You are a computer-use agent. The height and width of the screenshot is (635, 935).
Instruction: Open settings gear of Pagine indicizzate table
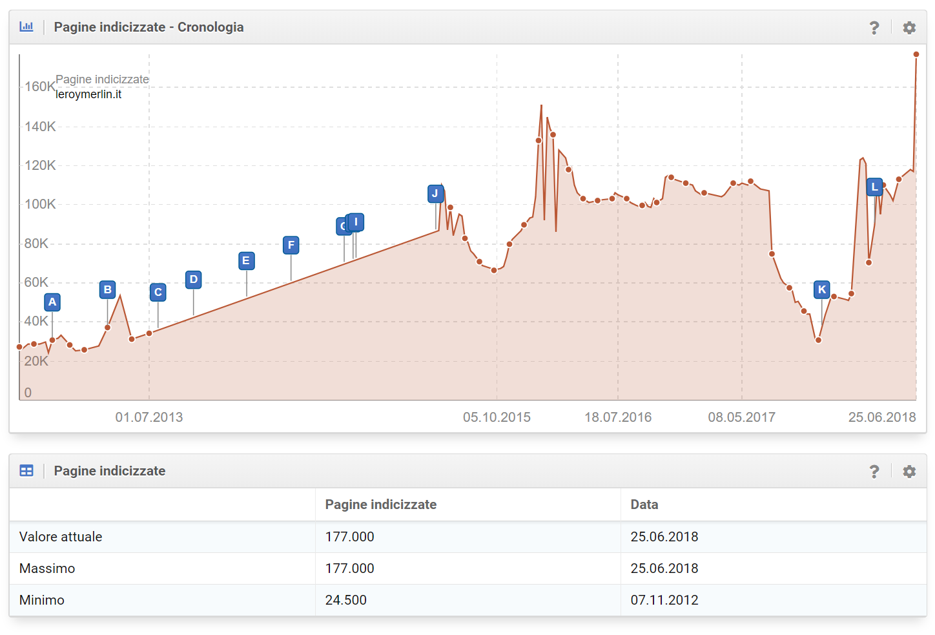click(909, 472)
